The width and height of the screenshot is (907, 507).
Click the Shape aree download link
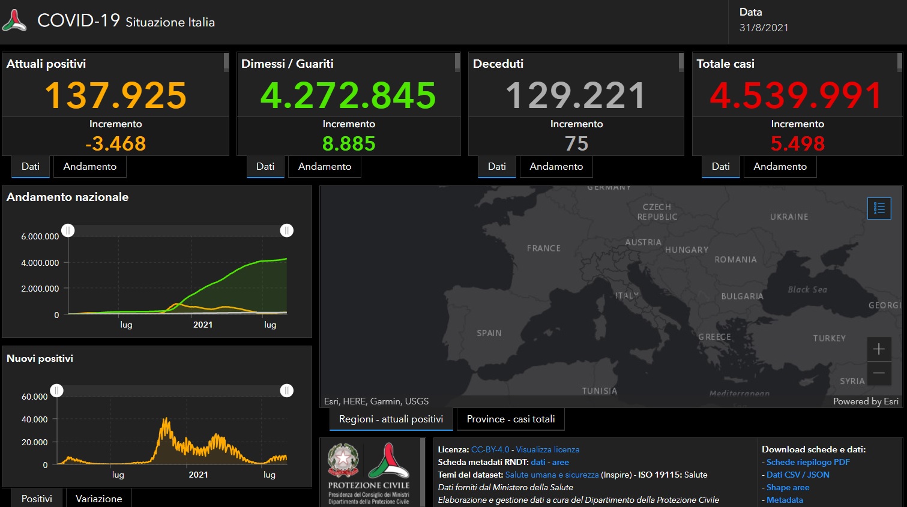(788, 487)
